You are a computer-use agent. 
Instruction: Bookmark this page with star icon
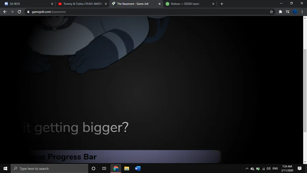[x=272, y=12]
